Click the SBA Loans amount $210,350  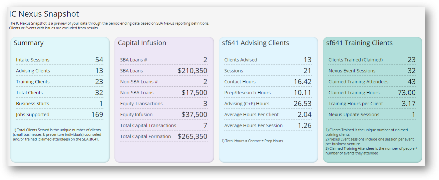coord(192,71)
